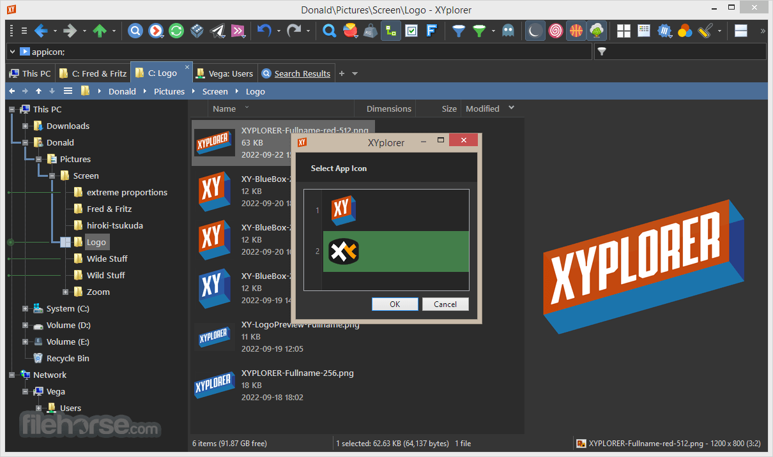
Task: Open the tab list dropdown arrow
Action: point(355,73)
